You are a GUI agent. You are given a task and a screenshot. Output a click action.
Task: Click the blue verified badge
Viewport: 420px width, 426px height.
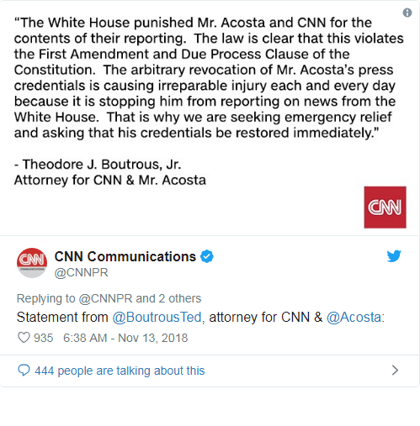click(x=207, y=256)
